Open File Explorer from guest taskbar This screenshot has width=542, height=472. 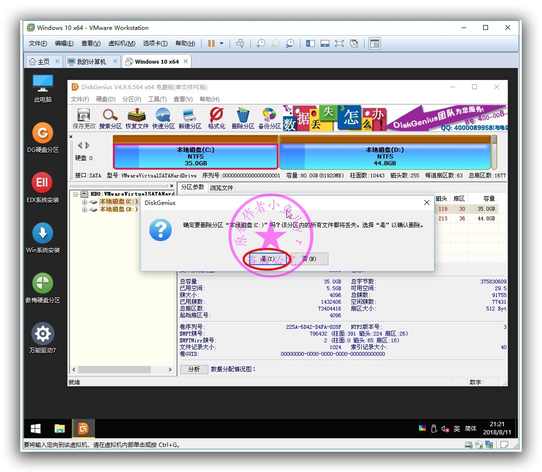59,429
